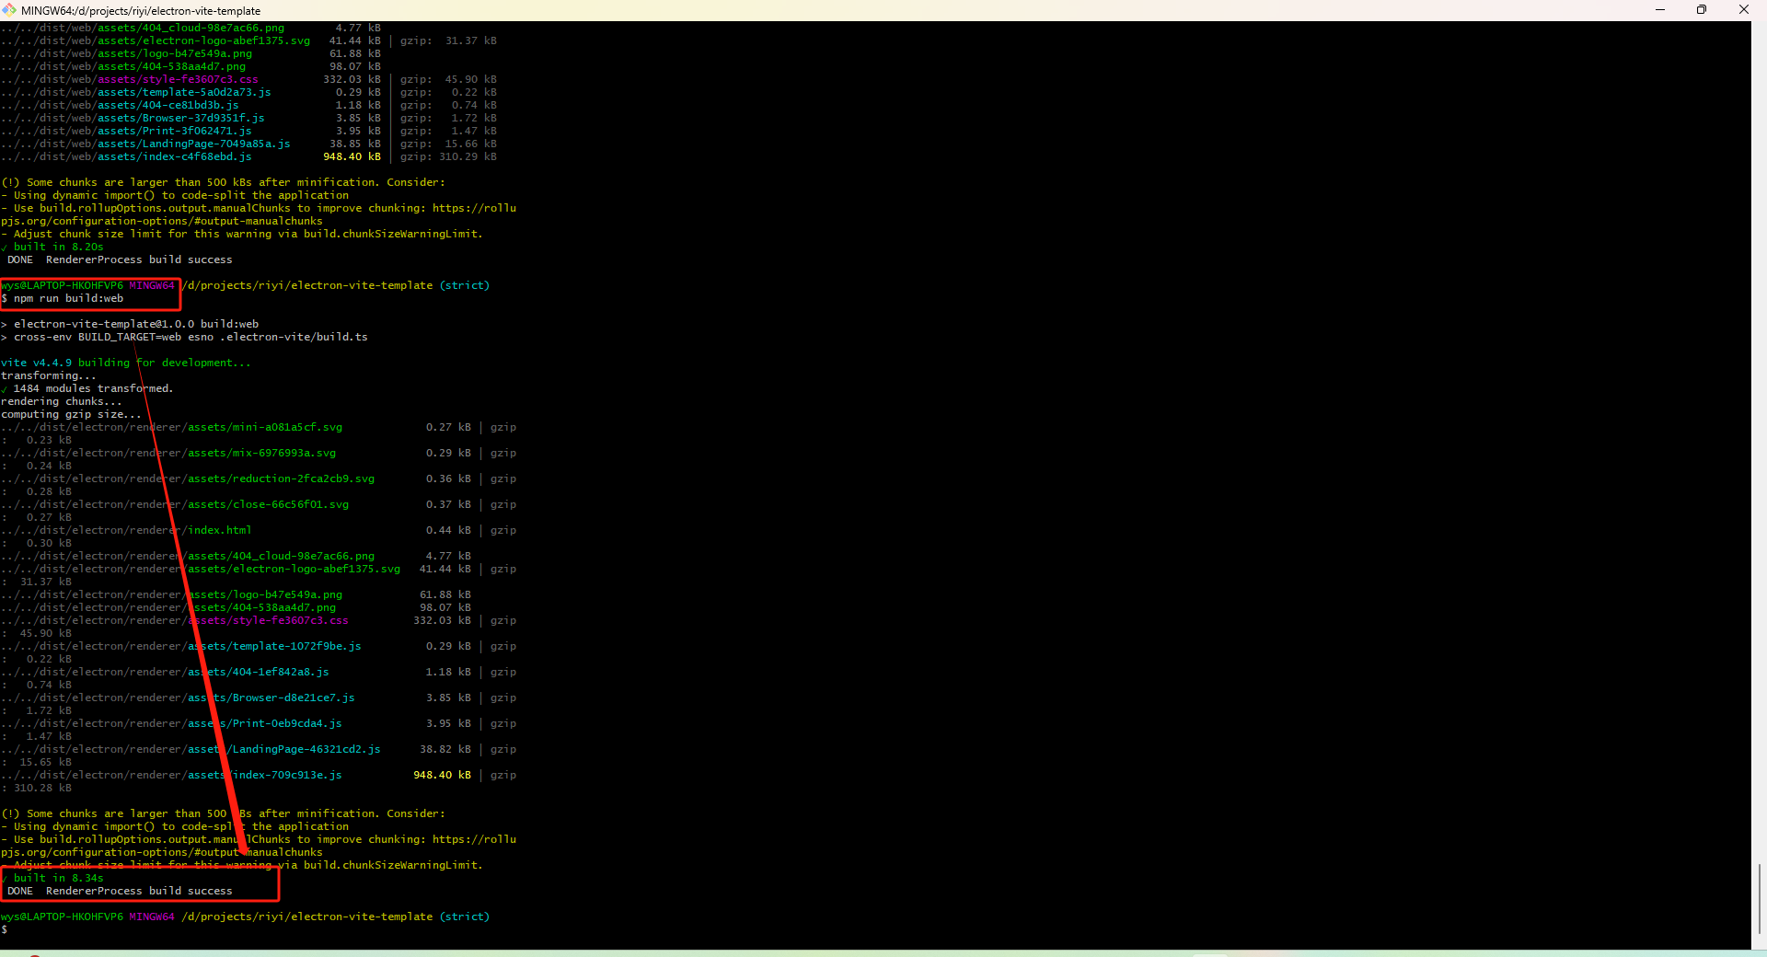The image size is (1767, 957).
Task: Click the index-c4f68ebd.js file entry
Action: coord(173,156)
